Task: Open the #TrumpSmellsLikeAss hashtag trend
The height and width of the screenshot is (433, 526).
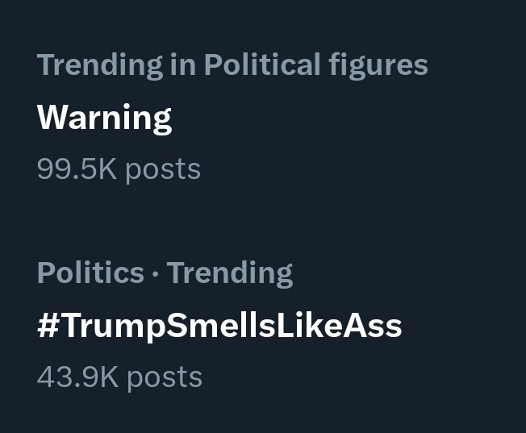Action: click(x=219, y=326)
